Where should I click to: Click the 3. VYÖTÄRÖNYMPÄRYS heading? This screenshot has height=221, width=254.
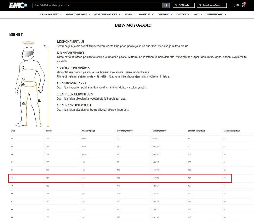pyautogui.click(x=73, y=68)
